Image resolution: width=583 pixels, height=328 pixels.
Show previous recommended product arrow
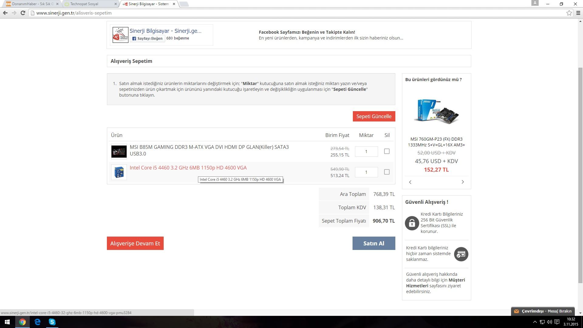point(410,182)
